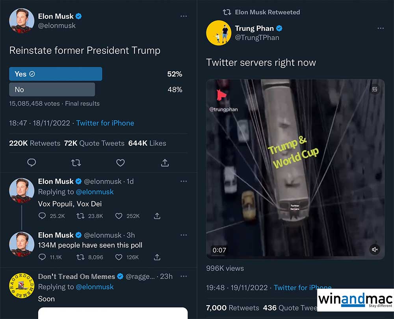Like the 'Vox Populi, Vox Dei' reply

click(119, 216)
